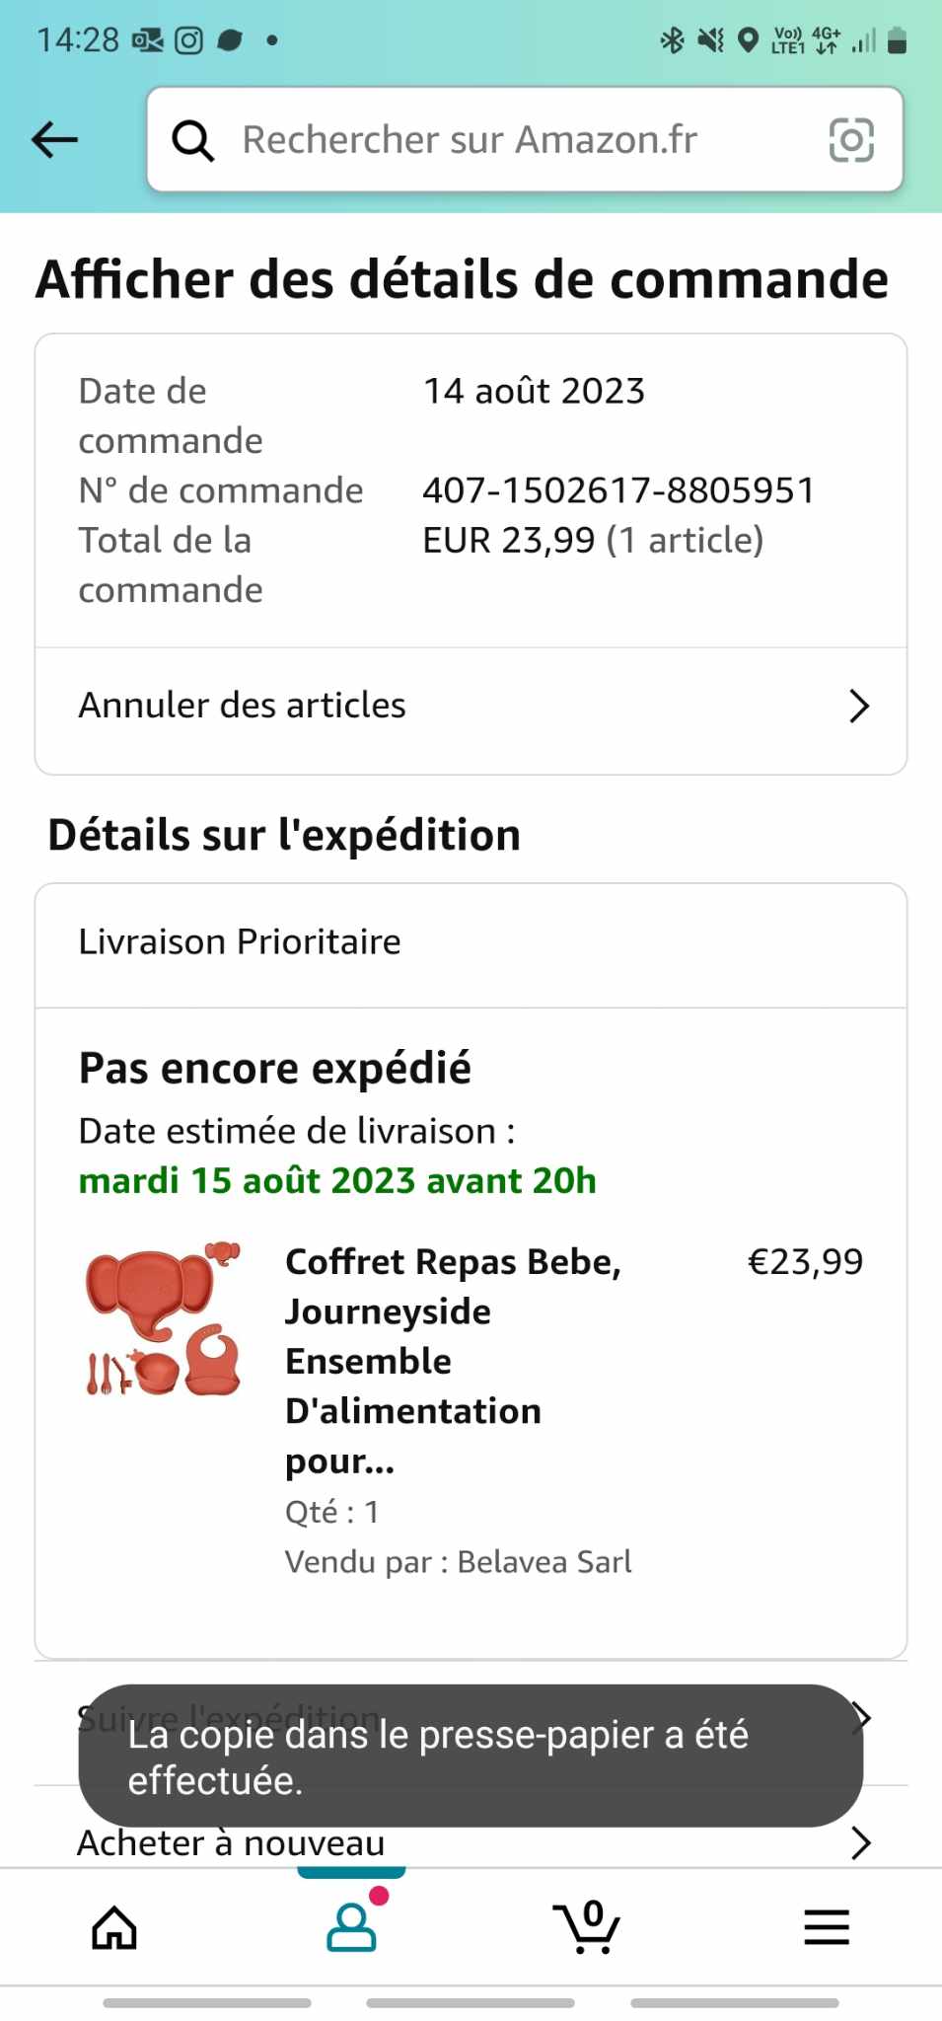Tap order number 407-1502617-8805951
Image resolution: width=942 pixels, height=2021 pixels.
point(618,490)
